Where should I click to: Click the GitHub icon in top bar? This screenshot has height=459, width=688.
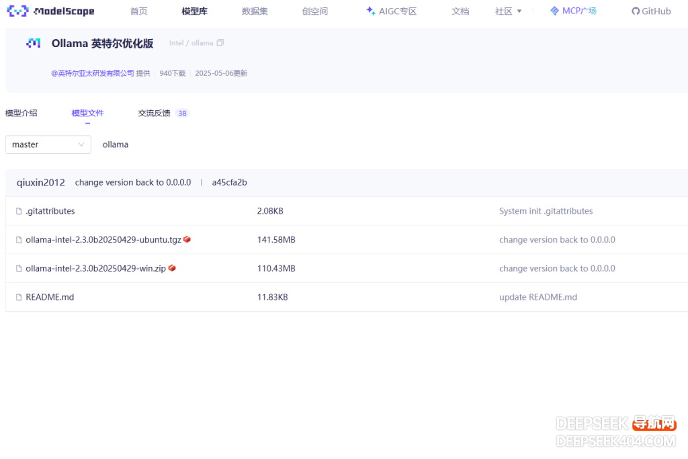tap(634, 11)
